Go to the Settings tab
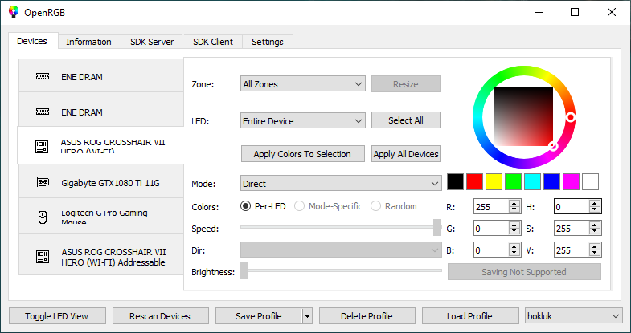 tap(268, 42)
